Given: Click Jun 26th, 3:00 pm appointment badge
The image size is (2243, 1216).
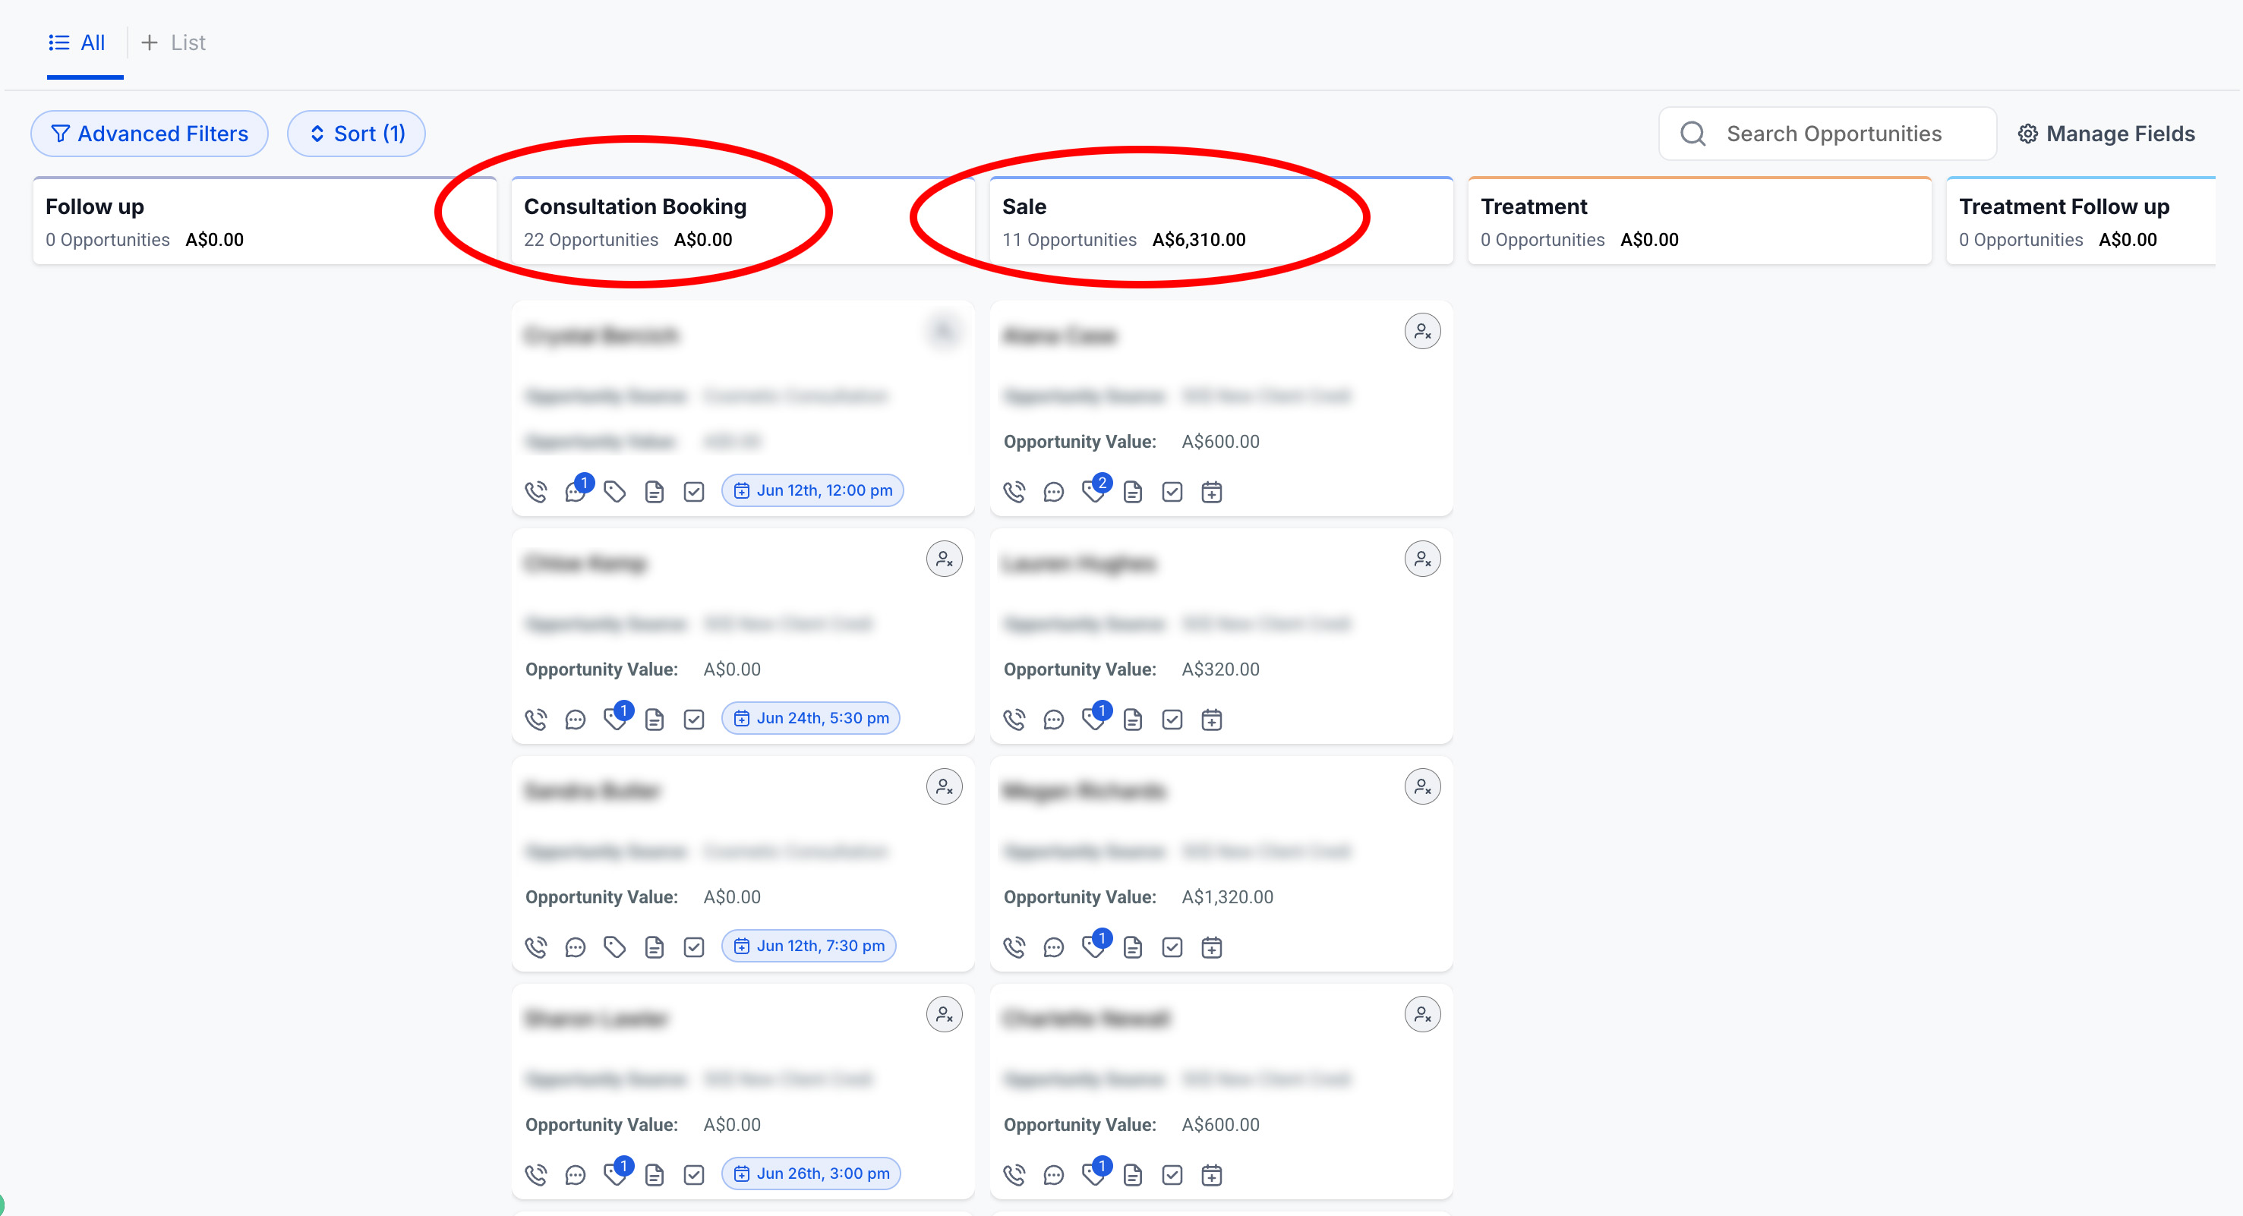Looking at the screenshot, I should coord(811,1174).
